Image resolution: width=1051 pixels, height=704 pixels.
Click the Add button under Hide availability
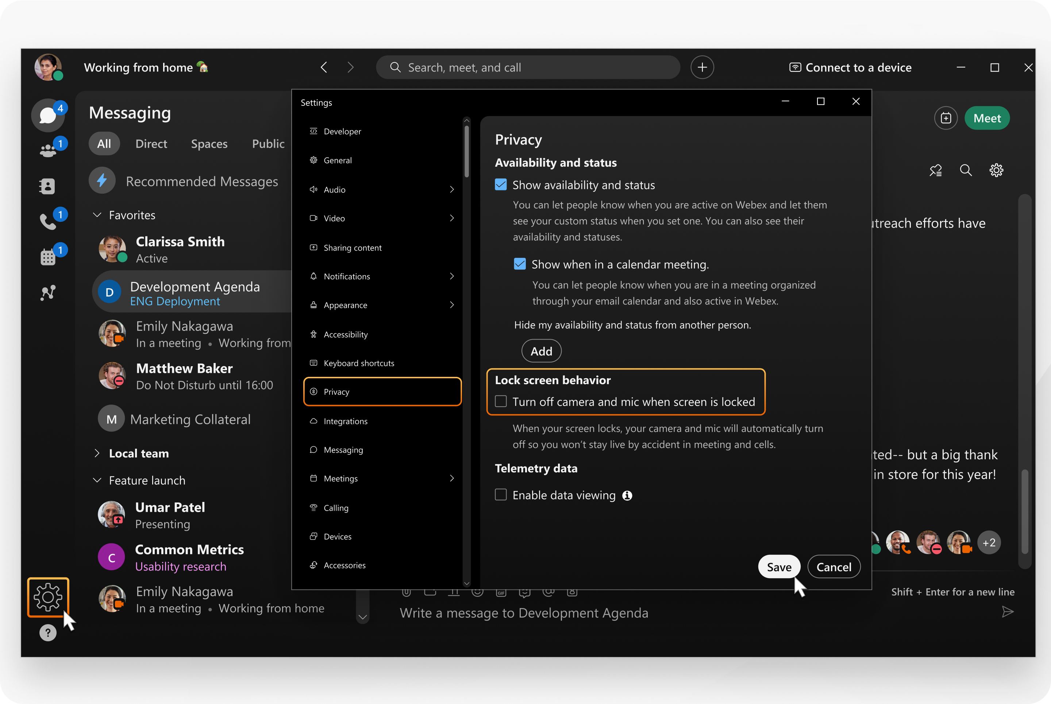click(541, 351)
